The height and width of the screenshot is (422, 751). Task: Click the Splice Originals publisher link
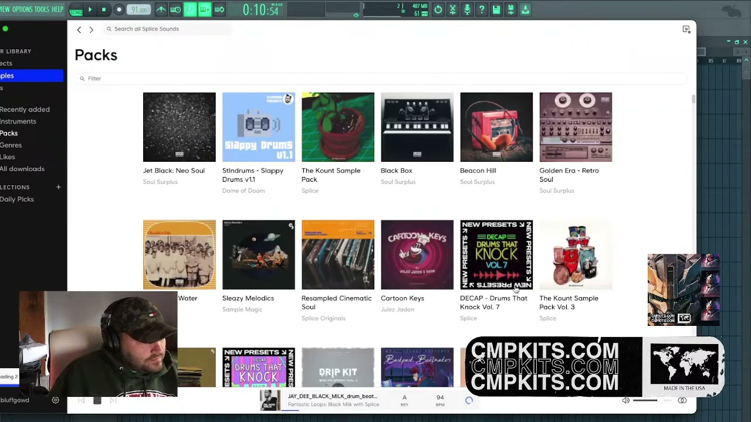[323, 318]
